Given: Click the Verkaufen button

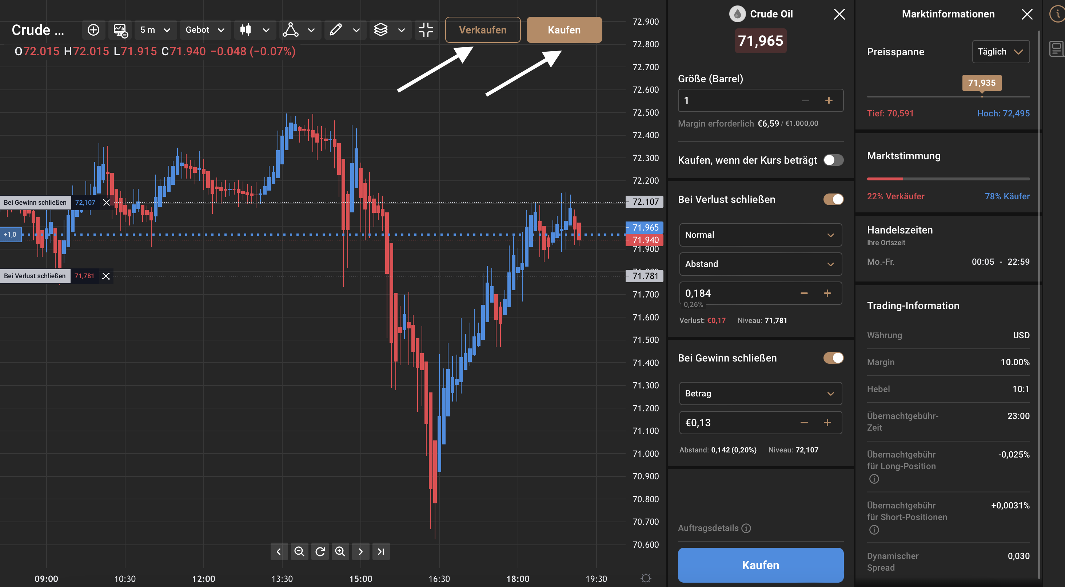Looking at the screenshot, I should click(x=483, y=30).
